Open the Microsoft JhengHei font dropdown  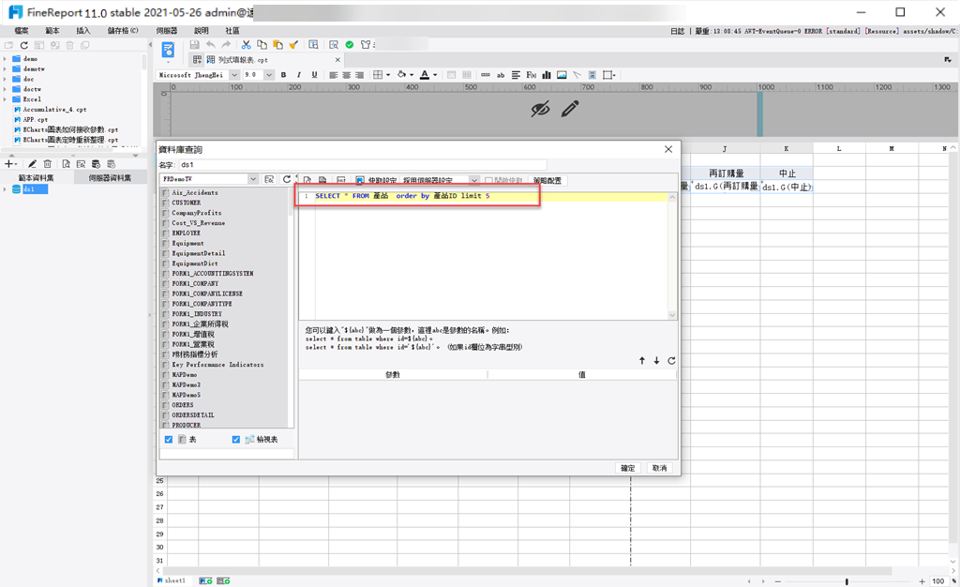pyautogui.click(x=233, y=75)
